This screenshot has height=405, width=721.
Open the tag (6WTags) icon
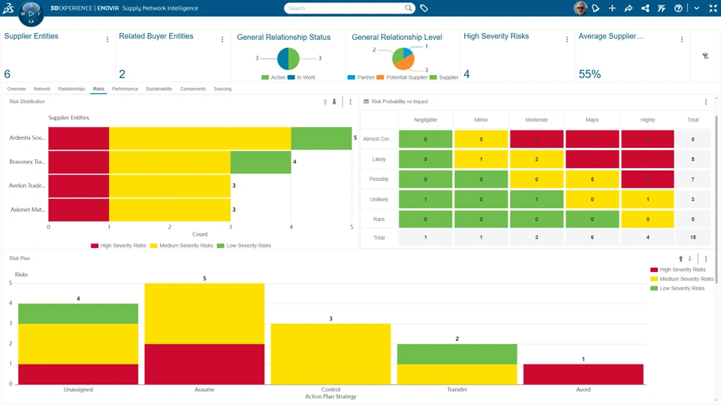pos(424,8)
